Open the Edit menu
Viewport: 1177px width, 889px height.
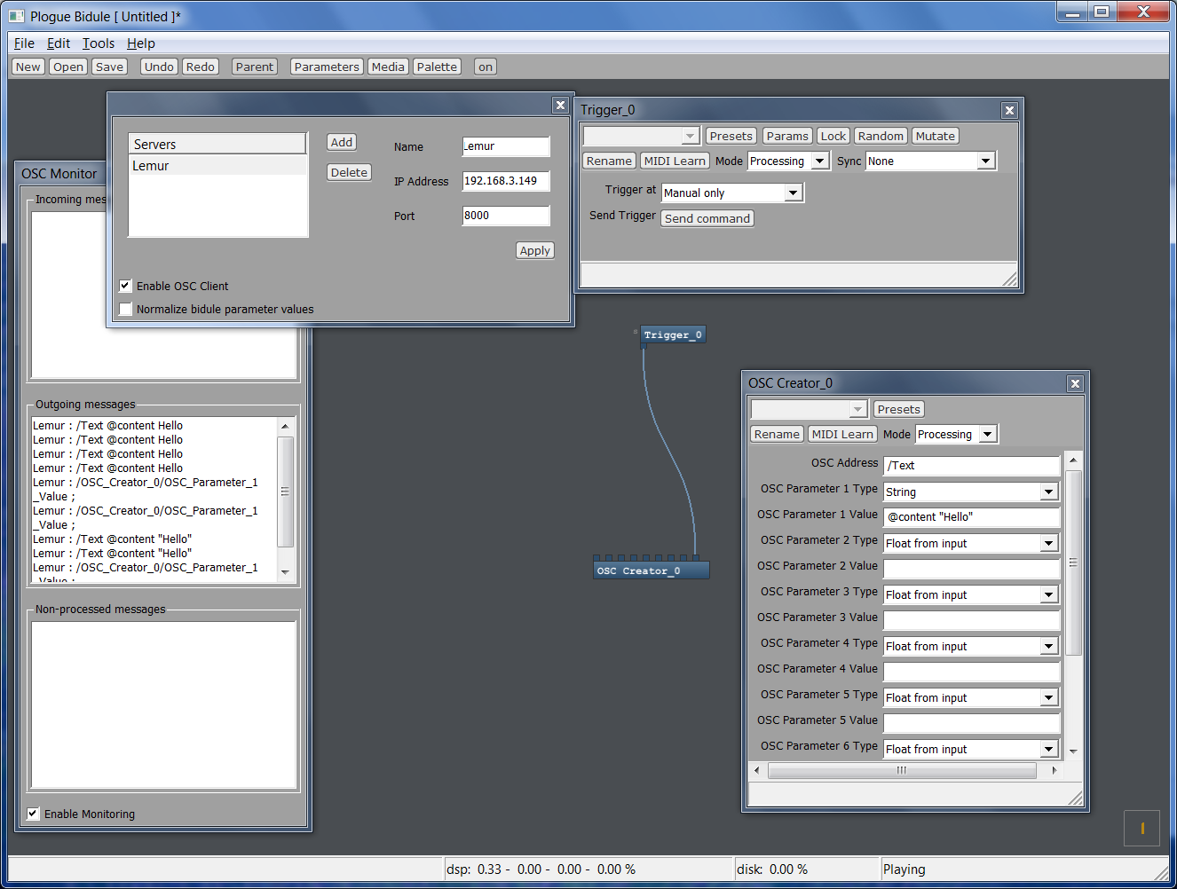point(59,43)
